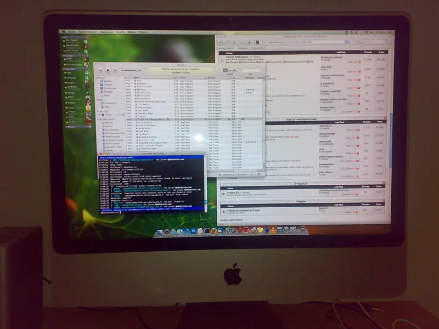Open Photoshop from the Dock
The width and height of the screenshot is (439, 329).
click(194, 231)
